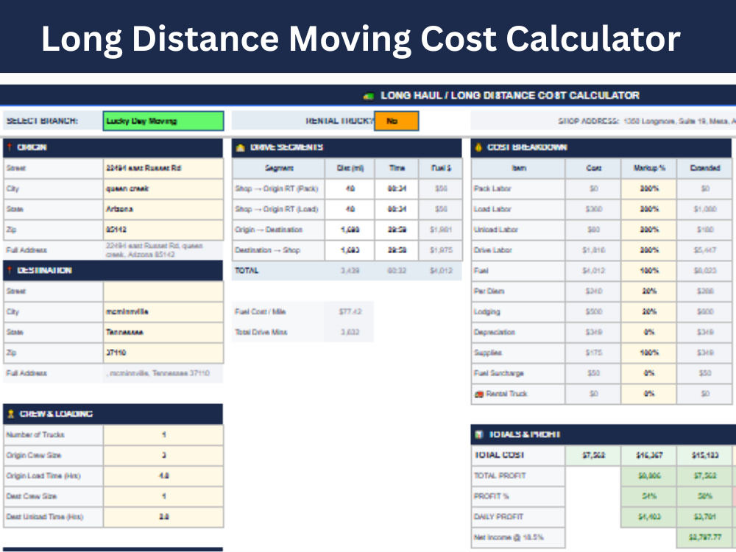Screen dimensions: 736x552
Task: Click the Drive Segments TOTAL fuel value $4,012
Action: click(441, 270)
